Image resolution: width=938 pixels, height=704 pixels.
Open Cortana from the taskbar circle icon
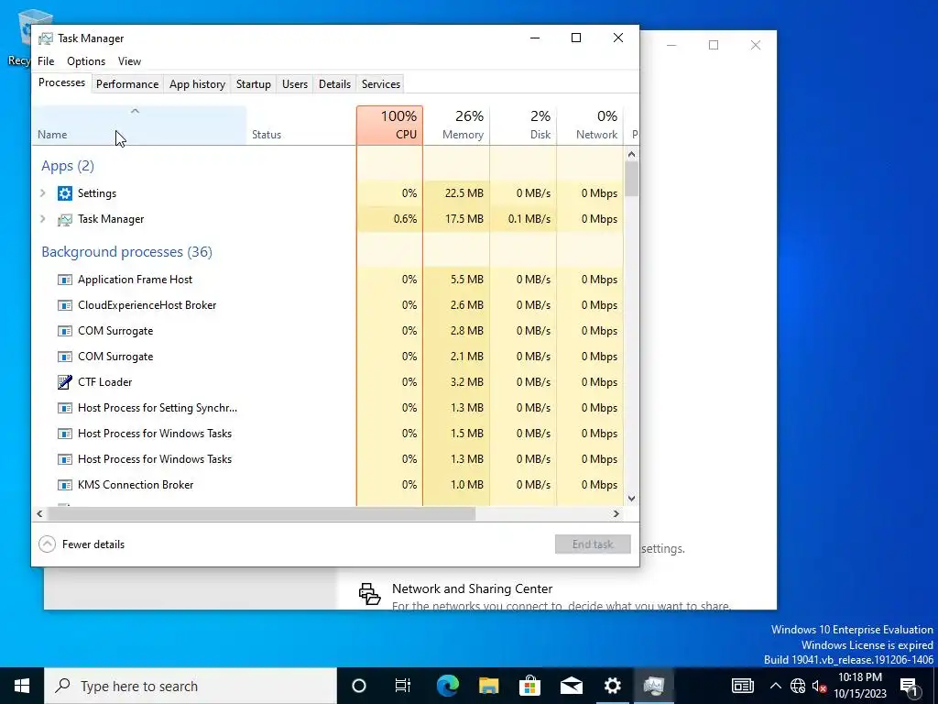pos(359,686)
